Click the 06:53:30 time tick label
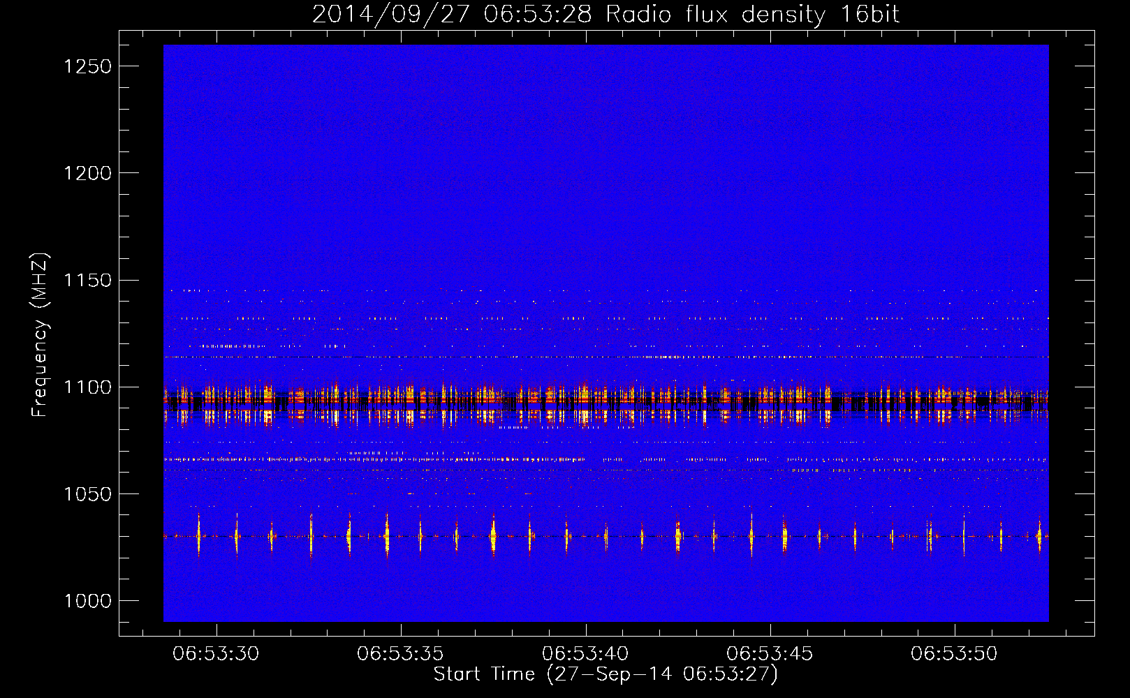Viewport: 1130px width, 698px height. (216, 654)
